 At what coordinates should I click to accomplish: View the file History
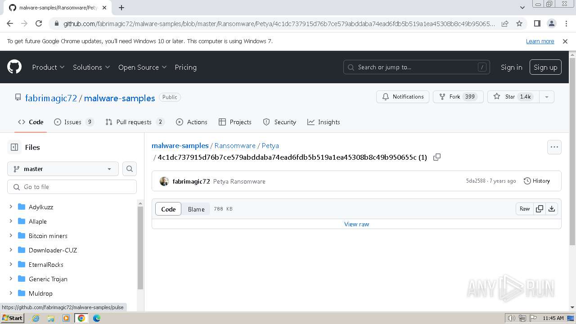coord(537,181)
